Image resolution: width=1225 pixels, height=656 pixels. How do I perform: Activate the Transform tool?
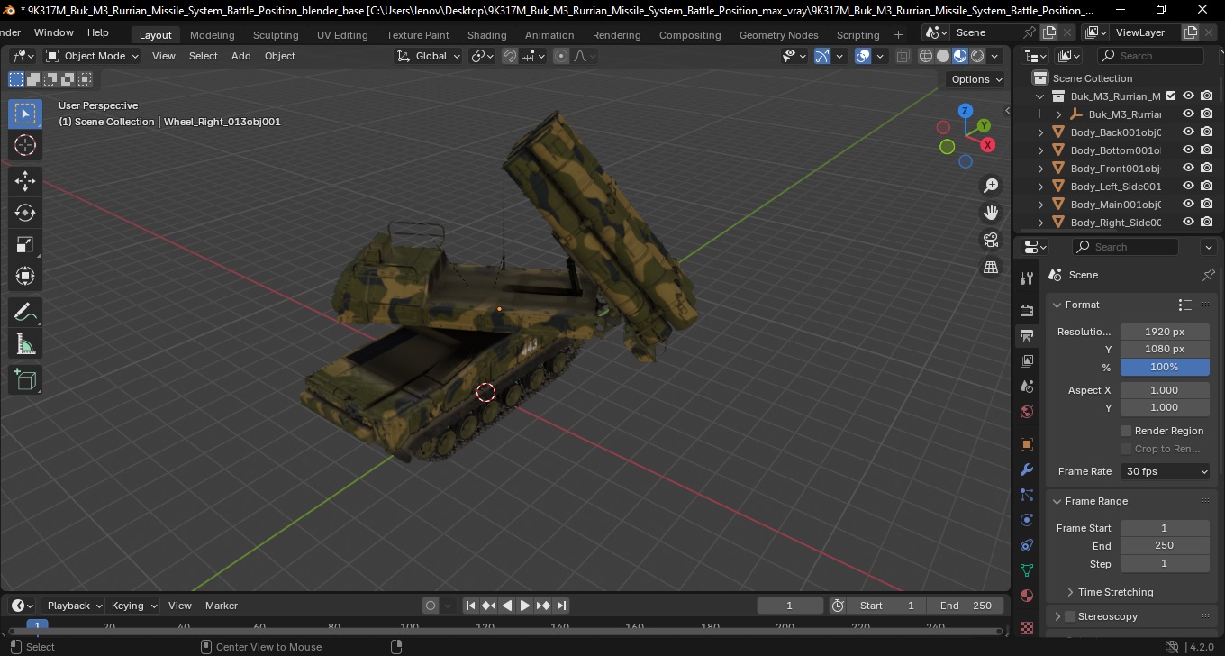coord(25,276)
